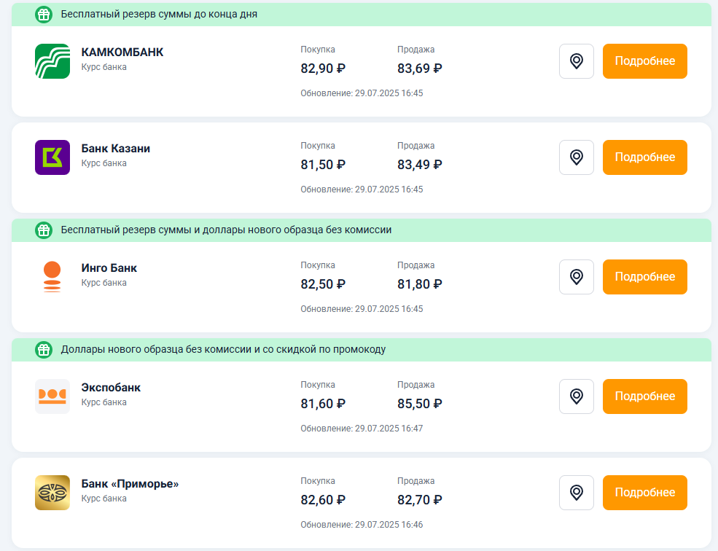Click Подробнее button for Инго Банк

coord(644,277)
